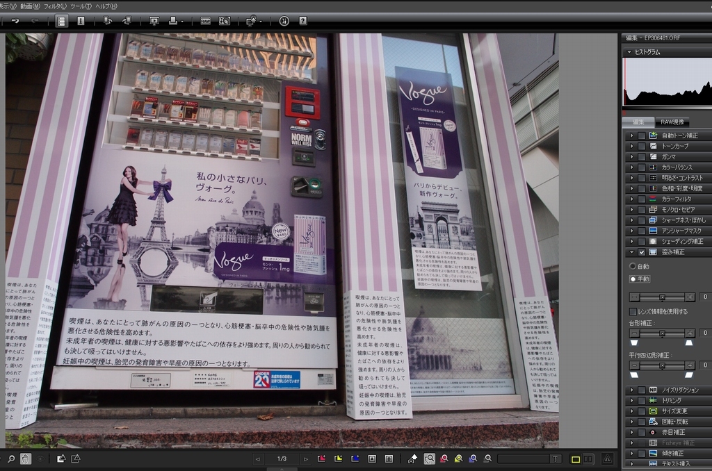Click the first highlight/shadow warning icon
This screenshot has height=471, width=712.
click(61, 459)
